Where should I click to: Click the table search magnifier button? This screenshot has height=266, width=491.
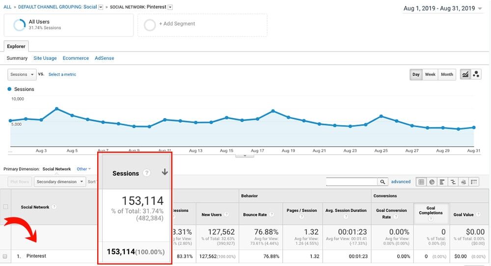pos(383,182)
